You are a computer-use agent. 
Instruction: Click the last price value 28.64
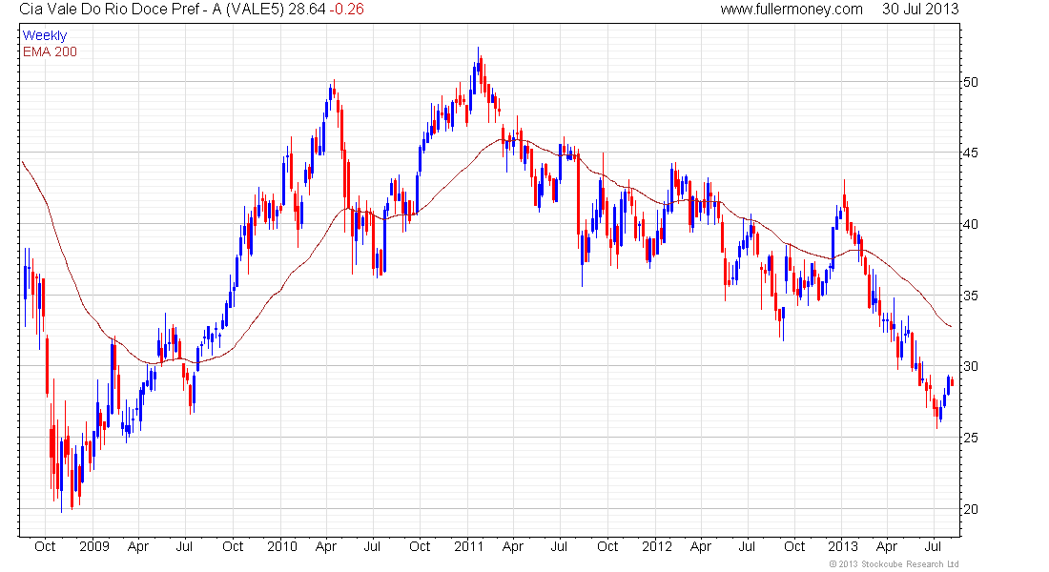[307, 9]
